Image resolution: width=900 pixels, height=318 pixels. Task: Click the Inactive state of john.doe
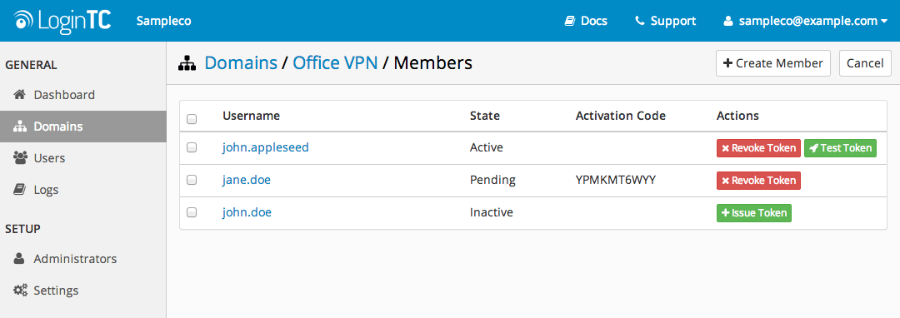point(492,212)
